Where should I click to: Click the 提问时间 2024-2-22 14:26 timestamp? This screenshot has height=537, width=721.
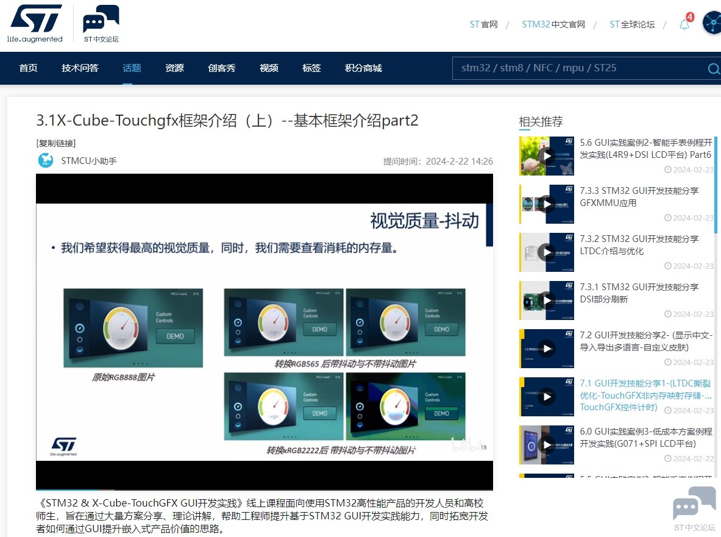pyautogui.click(x=438, y=162)
